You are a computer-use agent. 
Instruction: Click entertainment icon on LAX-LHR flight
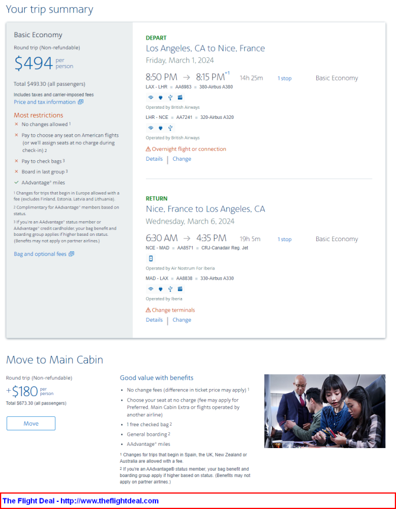tap(180, 98)
